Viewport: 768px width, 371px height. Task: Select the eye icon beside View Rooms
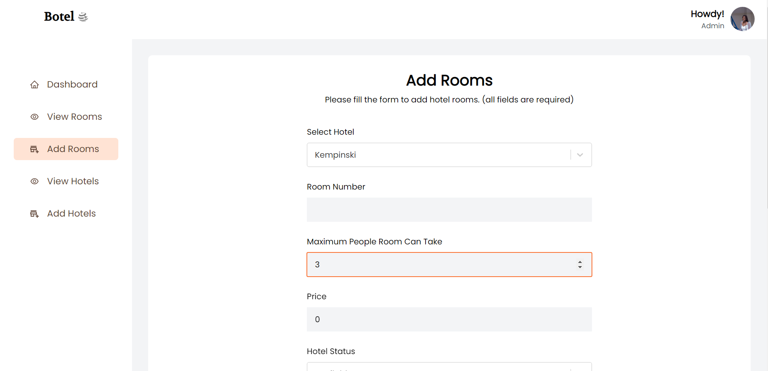[x=35, y=117]
